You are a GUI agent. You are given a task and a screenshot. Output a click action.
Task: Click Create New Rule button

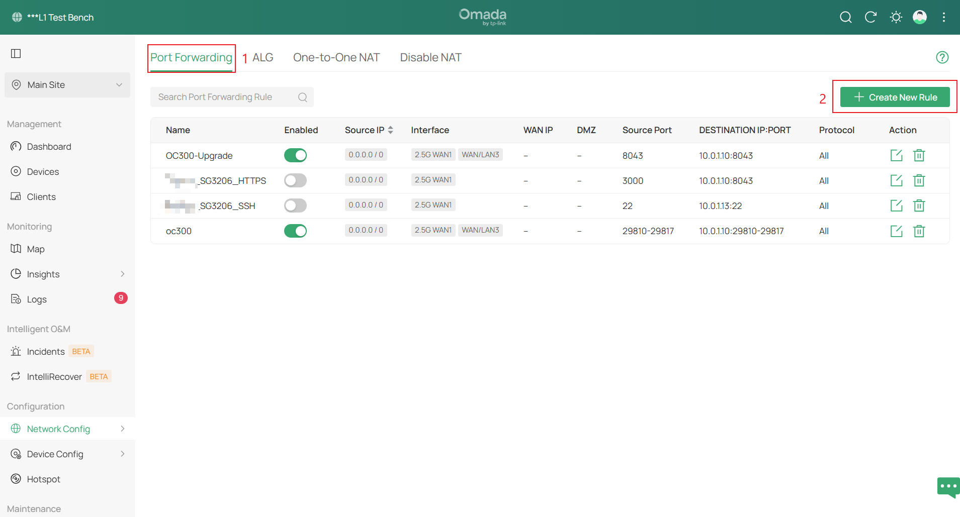point(895,97)
